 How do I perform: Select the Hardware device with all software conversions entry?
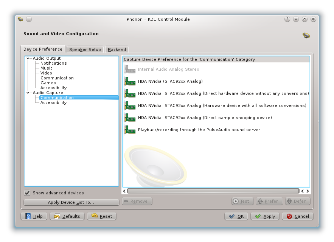222,105
